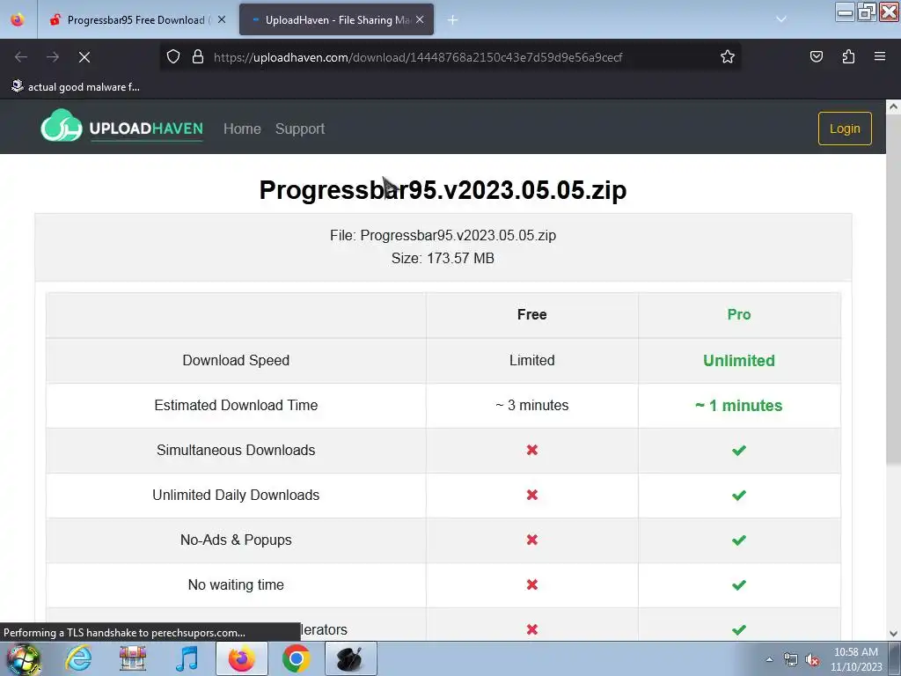The height and width of the screenshot is (676, 901).
Task: Click the UploadHaven logo
Action: pos(121,127)
